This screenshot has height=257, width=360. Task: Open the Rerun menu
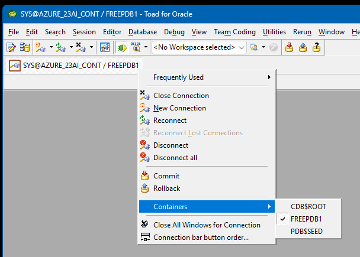(302, 32)
